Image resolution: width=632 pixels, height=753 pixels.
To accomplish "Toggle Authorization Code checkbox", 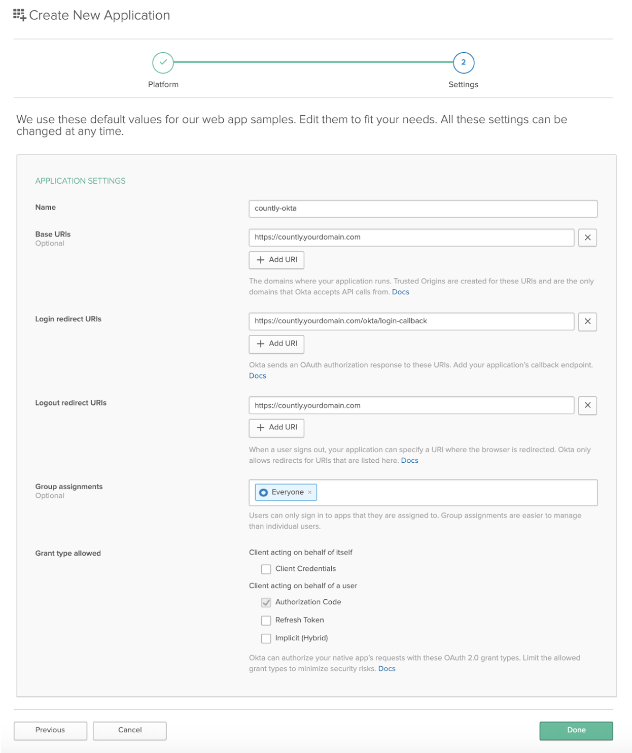I will click(266, 602).
